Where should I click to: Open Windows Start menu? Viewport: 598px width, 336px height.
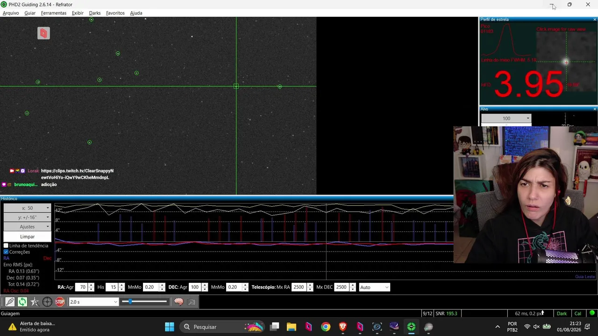(170, 327)
